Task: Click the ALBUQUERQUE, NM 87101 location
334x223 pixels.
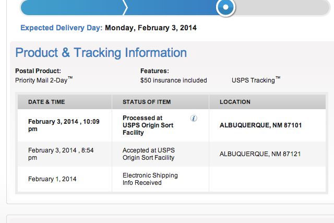Action: point(260,125)
